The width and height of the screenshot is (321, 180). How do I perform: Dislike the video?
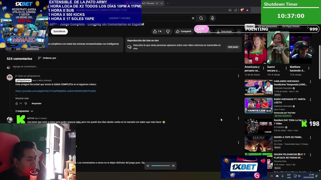168,31
